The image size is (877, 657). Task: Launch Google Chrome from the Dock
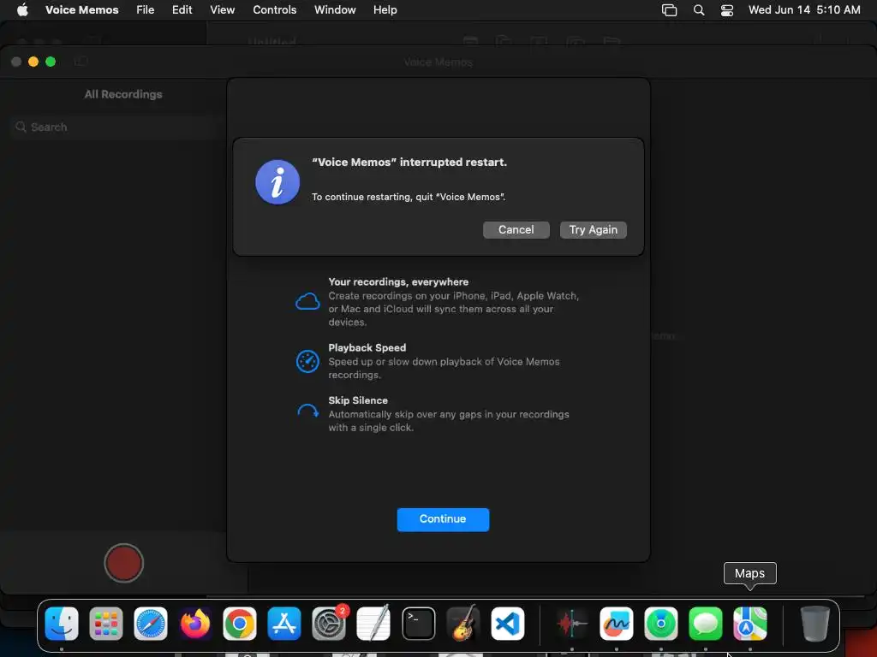[x=240, y=623]
